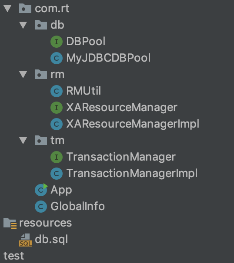Click the RMUtil class icon

[57, 91]
